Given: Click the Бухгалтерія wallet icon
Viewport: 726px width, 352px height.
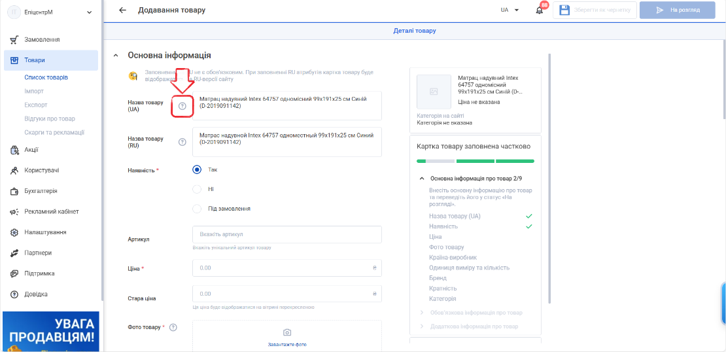Looking at the screenshot, I should (x=14, y=191).
